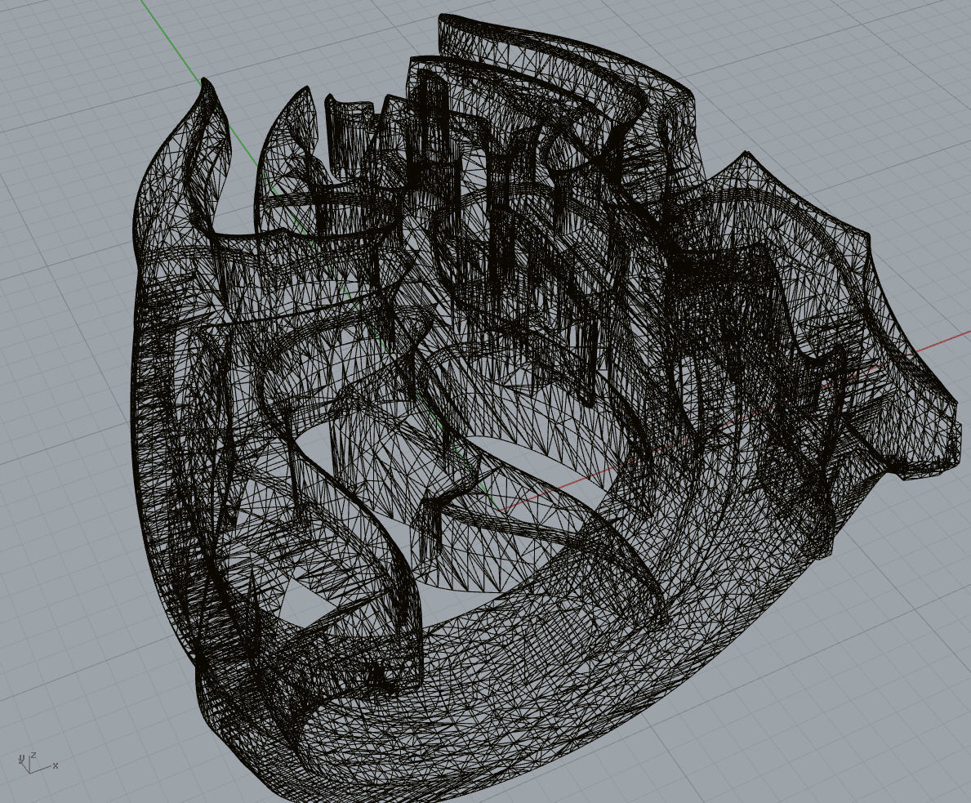The width and height of the screenshot is (971, 803).
Task: Click the world axes icon with the z and x labels
Action: [37, 762]
